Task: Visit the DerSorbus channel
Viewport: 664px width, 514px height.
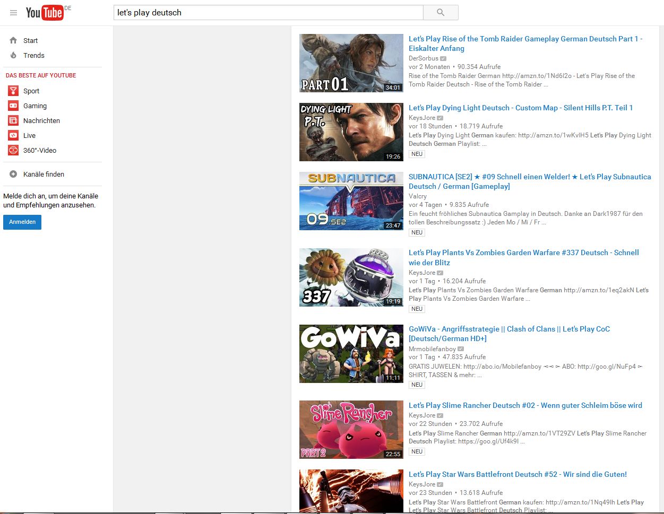Action: pos(424,58)
